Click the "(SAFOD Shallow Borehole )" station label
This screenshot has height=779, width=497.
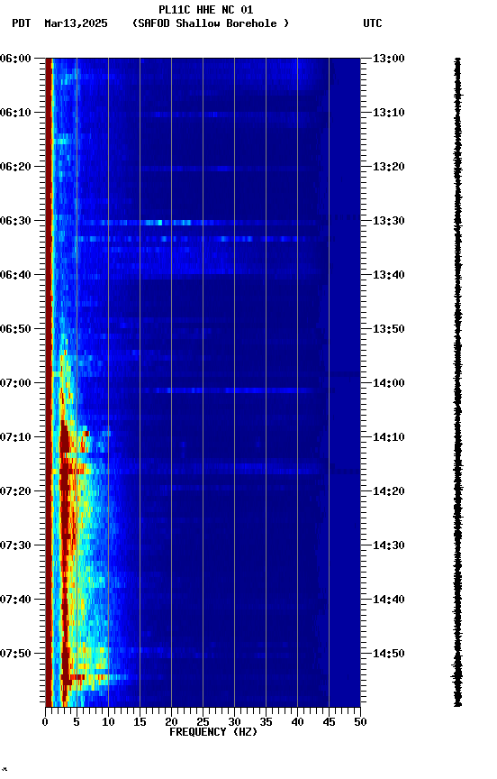tap(211, 23)
